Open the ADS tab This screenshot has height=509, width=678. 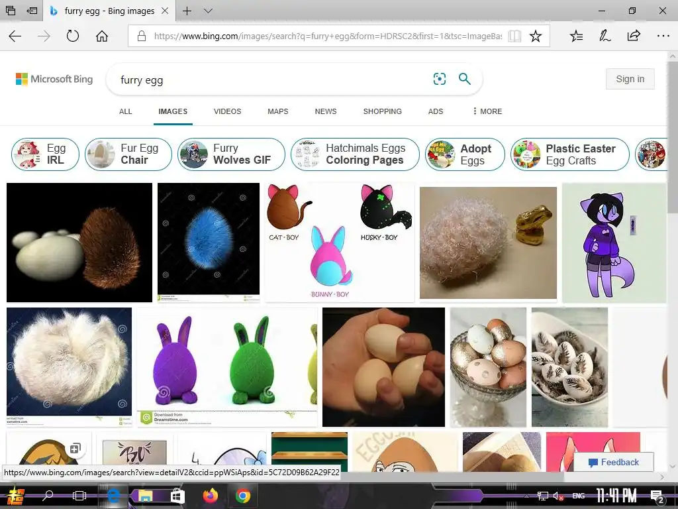436,111
